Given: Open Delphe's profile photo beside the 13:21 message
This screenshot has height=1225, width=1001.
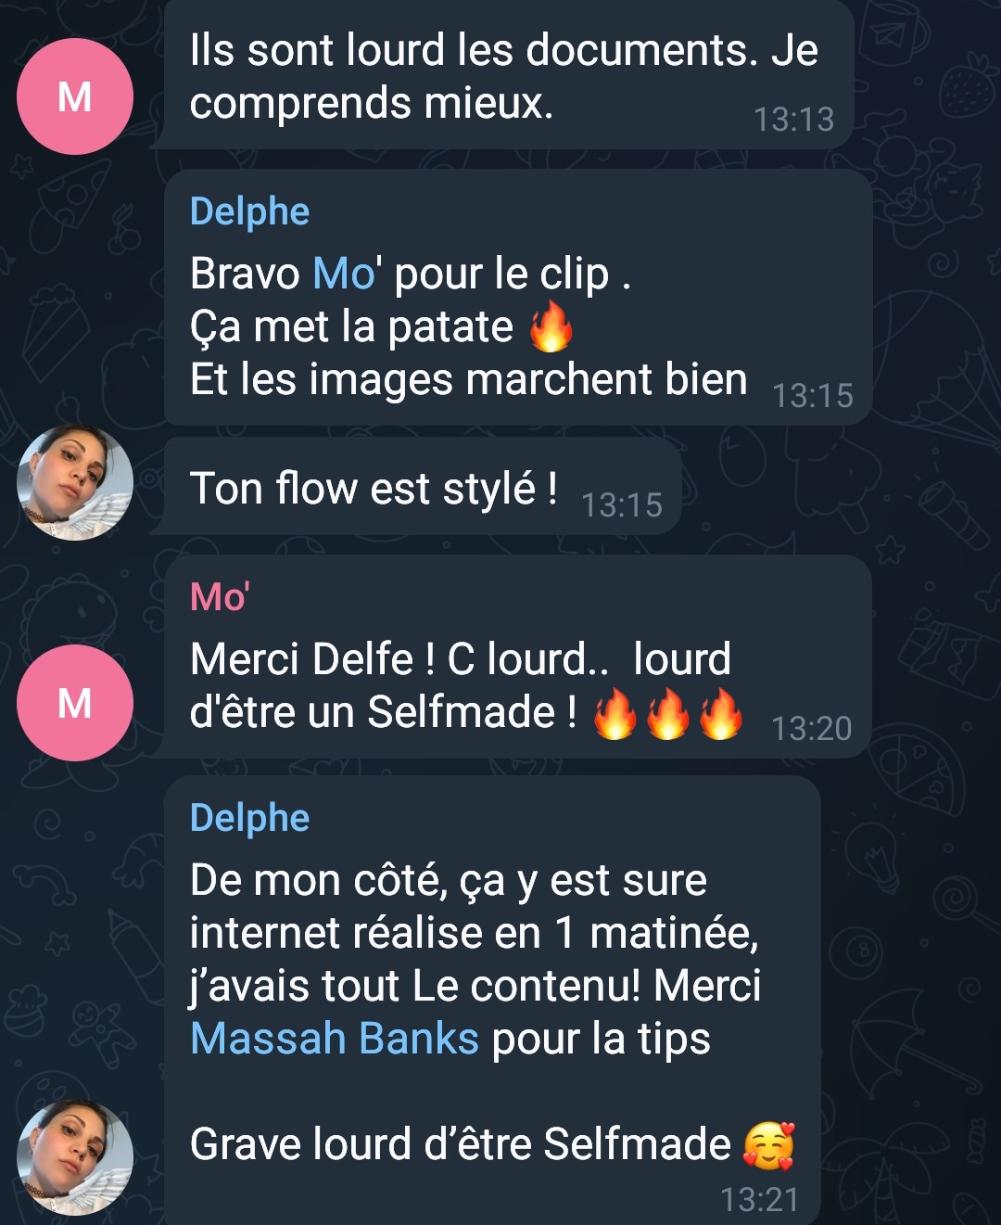Looking at the screenshot, I should 75,1157.
